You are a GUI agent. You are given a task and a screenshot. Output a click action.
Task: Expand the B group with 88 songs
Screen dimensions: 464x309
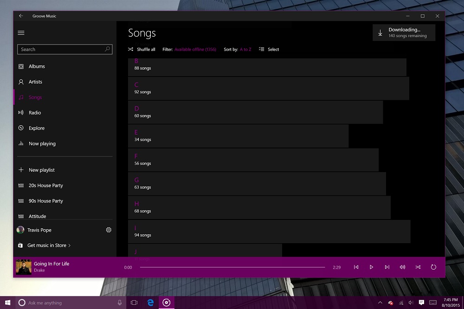tap(267, 67)
